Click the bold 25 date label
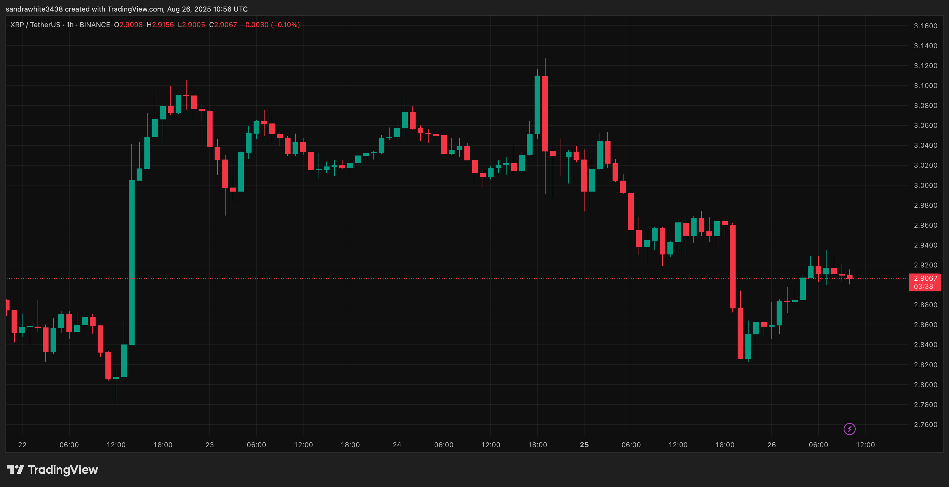Image resolution: width=949 pixels, height=487 pixels. click(x=584, y=445)
